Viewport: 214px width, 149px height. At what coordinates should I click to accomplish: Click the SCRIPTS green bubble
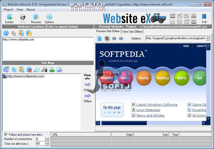(x=182, y=78)
